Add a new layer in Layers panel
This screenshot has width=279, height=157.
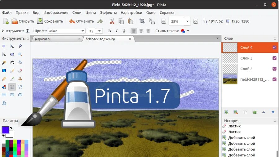[x=226, y=112]
